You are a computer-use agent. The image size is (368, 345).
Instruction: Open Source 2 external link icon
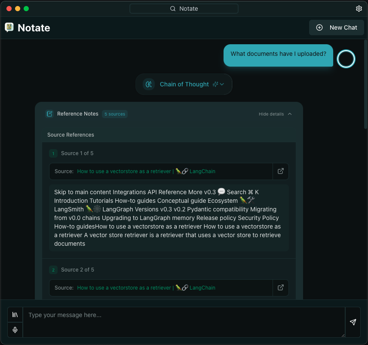coord(280,287)
